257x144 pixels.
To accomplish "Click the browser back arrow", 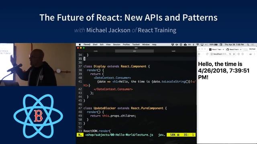I will [x=200, y=54].
